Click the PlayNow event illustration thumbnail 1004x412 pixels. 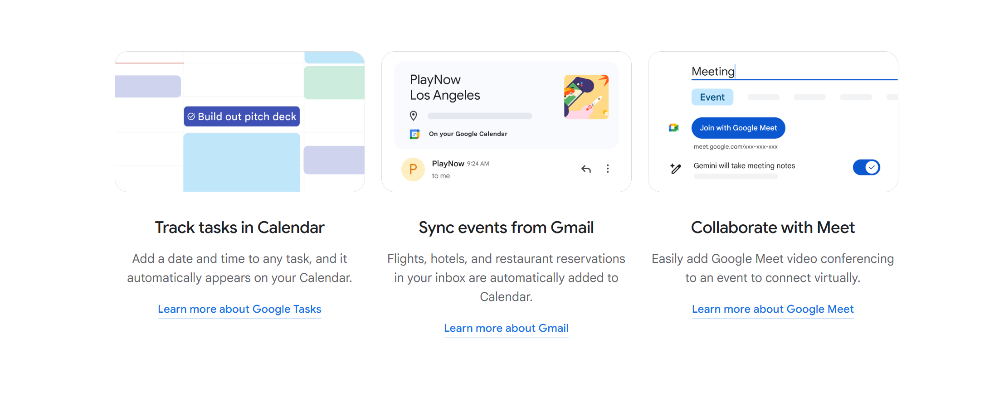click(x=586, y=97)
